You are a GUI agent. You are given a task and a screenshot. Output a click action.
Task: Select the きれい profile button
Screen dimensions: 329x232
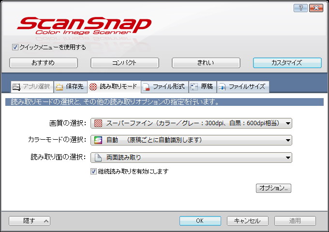coord(206,63)
